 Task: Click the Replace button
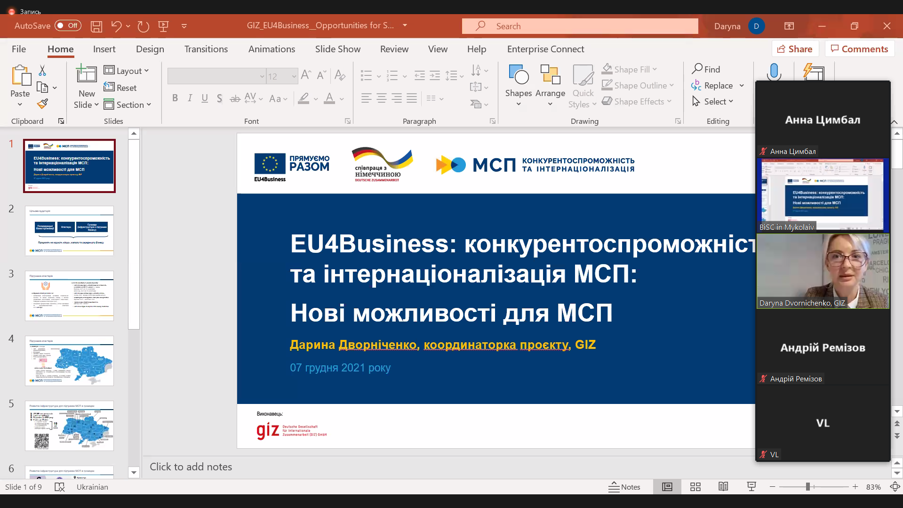tap(712, 85)
